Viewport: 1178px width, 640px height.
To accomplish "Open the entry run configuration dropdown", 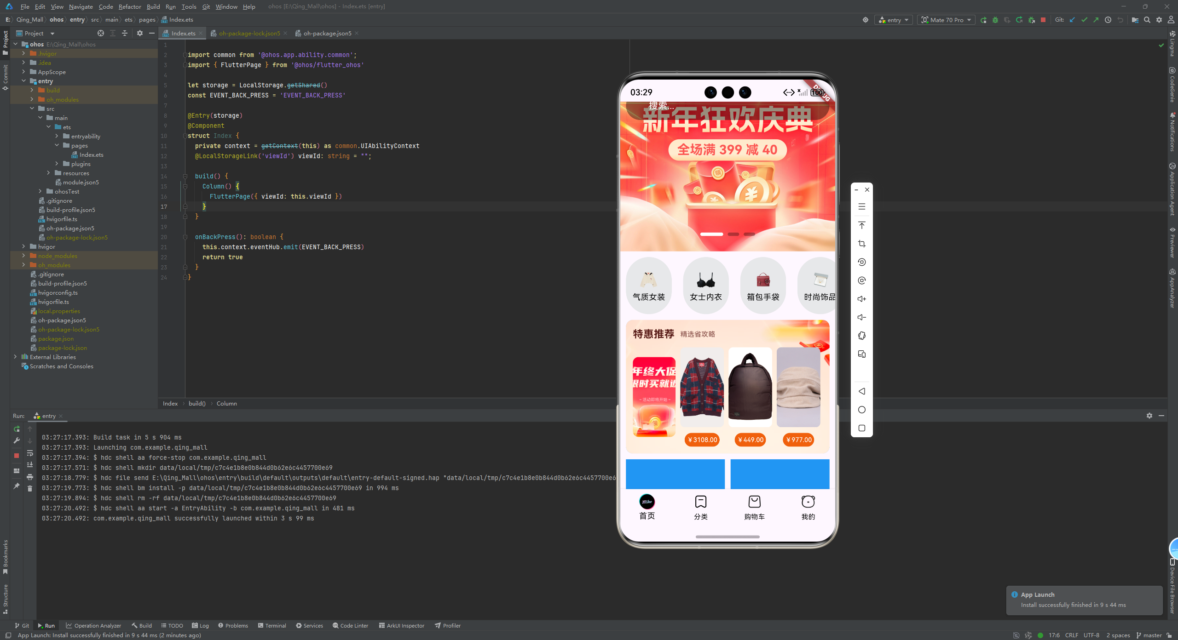I will (894, 20).
